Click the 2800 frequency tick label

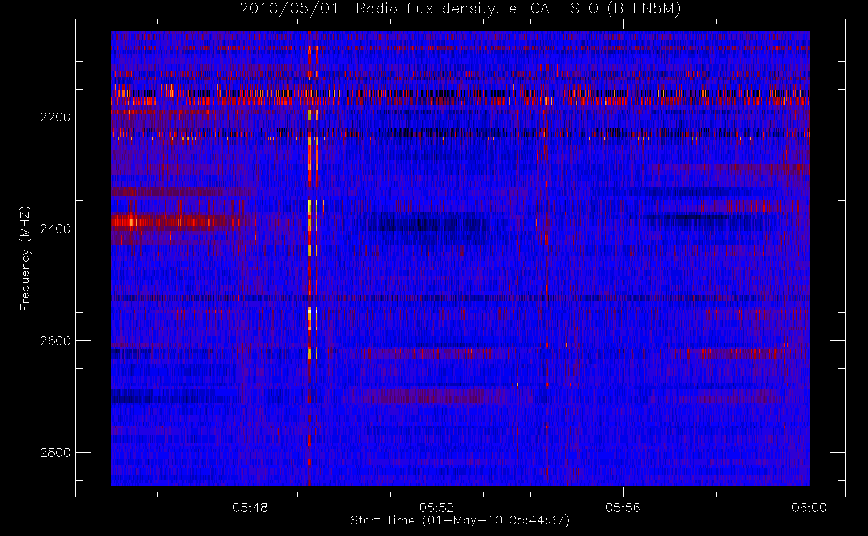tap(55, 452)
